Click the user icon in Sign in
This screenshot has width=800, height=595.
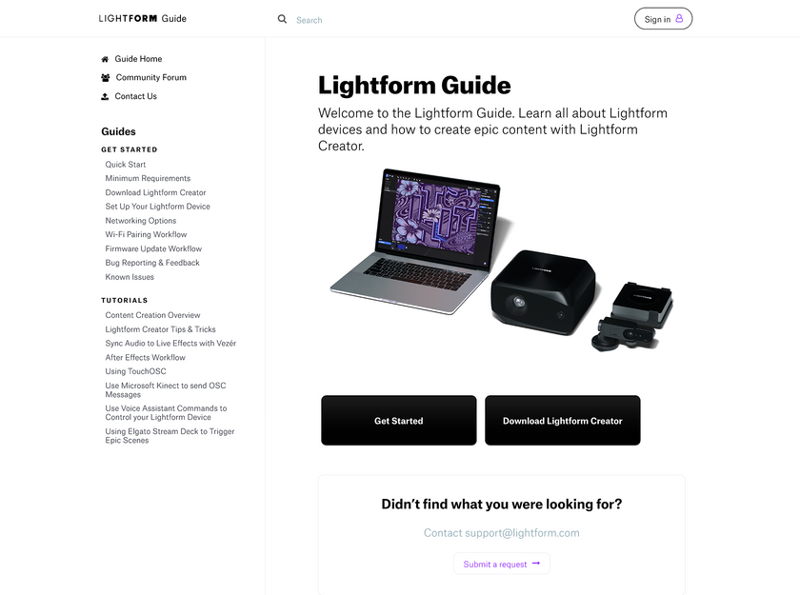pyautogui.click(x=679, y=18)
